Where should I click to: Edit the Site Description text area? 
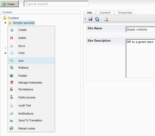[x=140, y=59]
